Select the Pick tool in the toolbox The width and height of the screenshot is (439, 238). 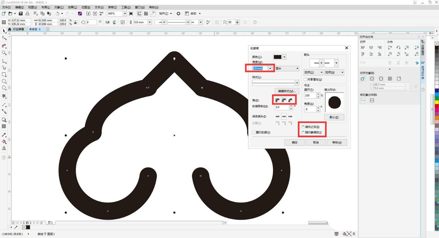tap(4, 31)
